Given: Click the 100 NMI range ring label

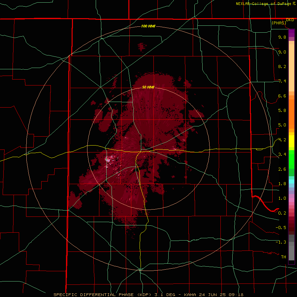Looking at the screenshot, I should 148,26.
